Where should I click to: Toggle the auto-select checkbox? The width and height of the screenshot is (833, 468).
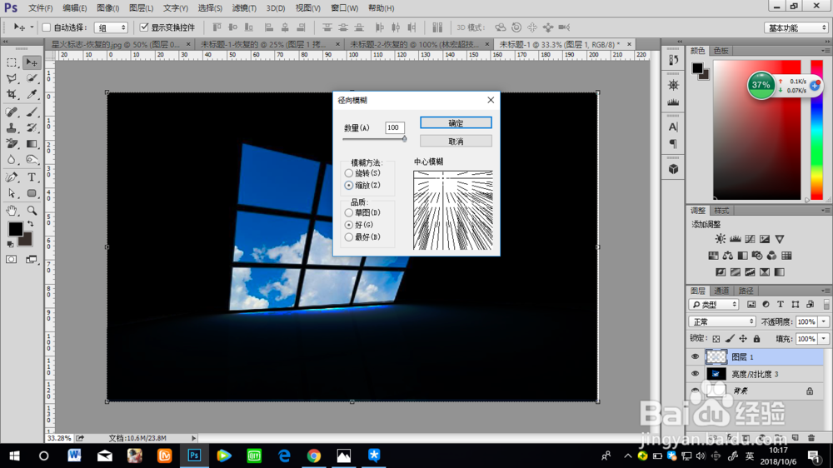(x=46, y=27)
